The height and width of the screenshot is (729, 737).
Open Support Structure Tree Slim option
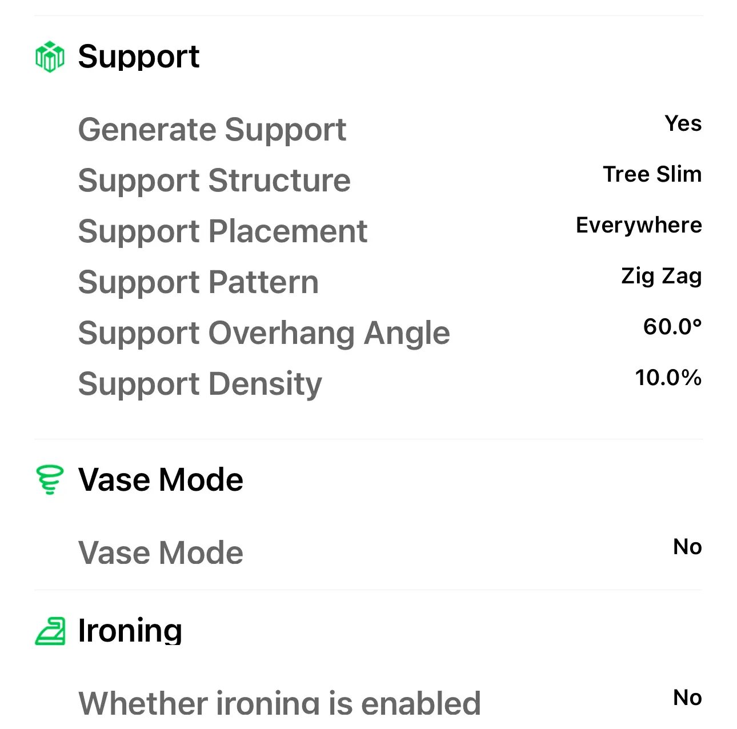(652, 174)
